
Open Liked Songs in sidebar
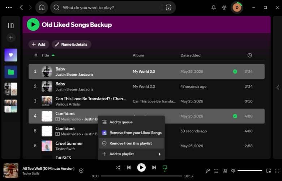(x=11, y=55)
